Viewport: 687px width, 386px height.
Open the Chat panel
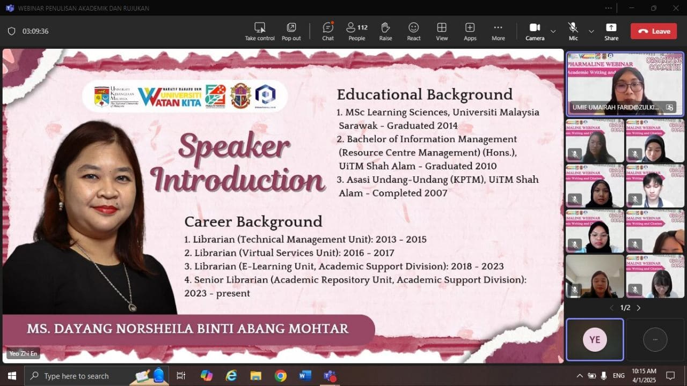[x=327, y=31]
